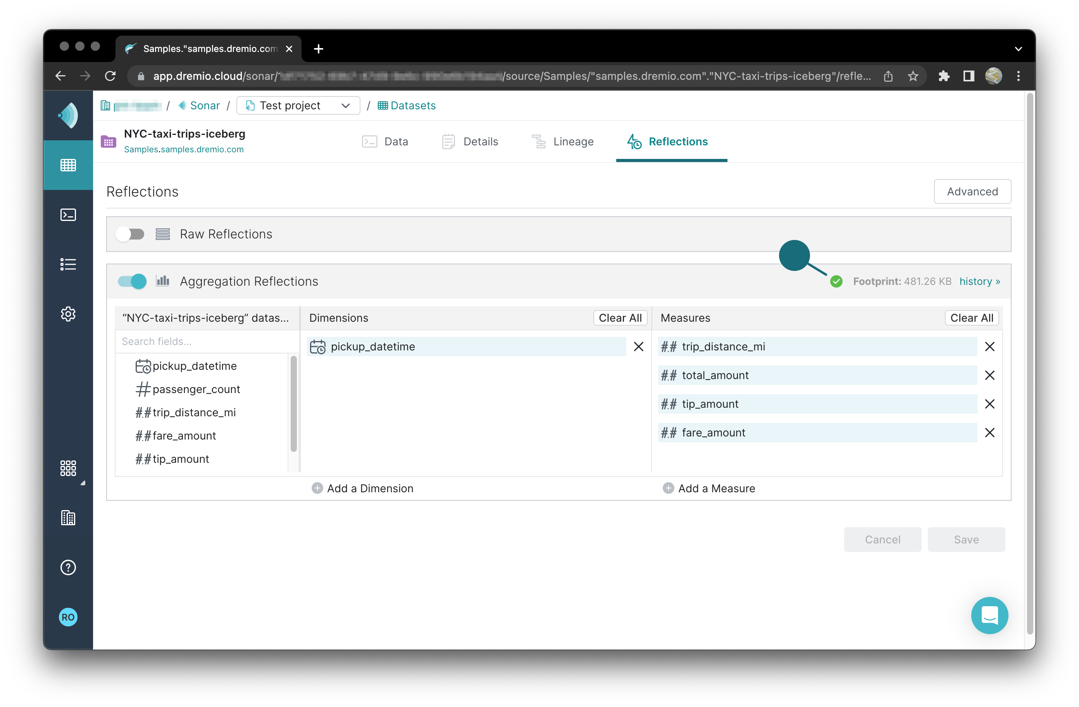Open the Test project dropdown
This screenshot has width=1079, height=707.
[298, 106]
